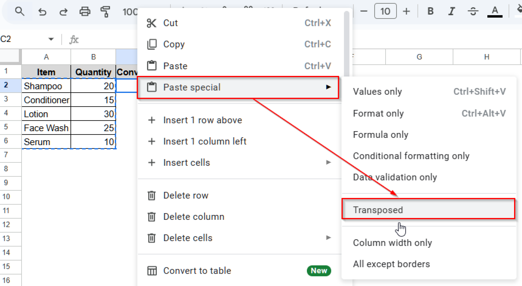Click Convert to table

(197, 270)
